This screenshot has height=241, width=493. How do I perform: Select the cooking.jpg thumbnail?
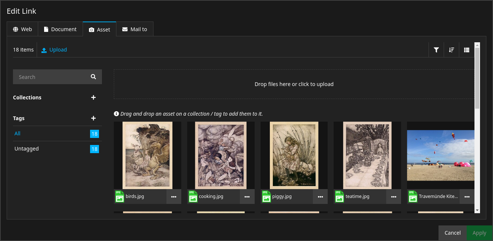click(x=221, y=155)
